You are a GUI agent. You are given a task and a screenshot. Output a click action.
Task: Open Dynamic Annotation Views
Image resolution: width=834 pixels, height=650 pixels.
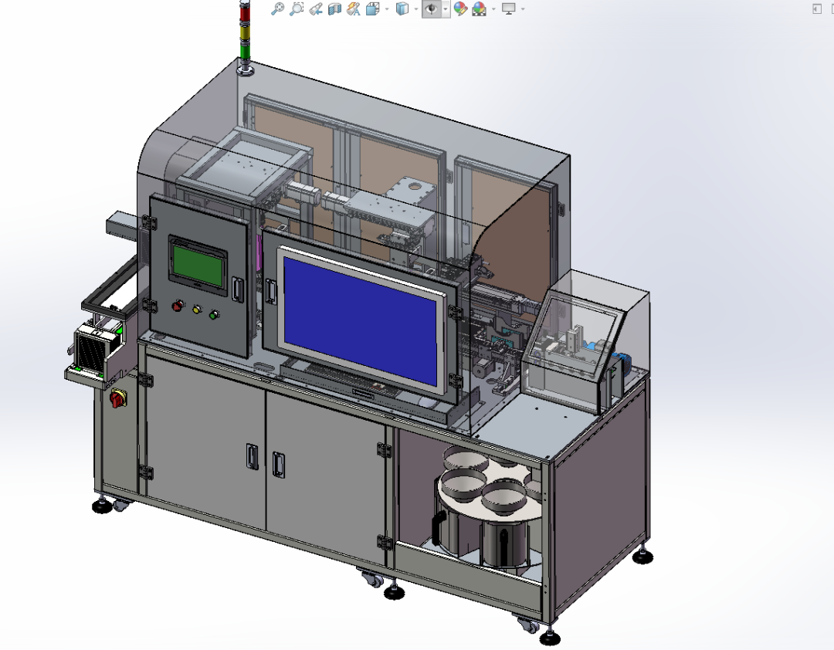coord(354,8)
